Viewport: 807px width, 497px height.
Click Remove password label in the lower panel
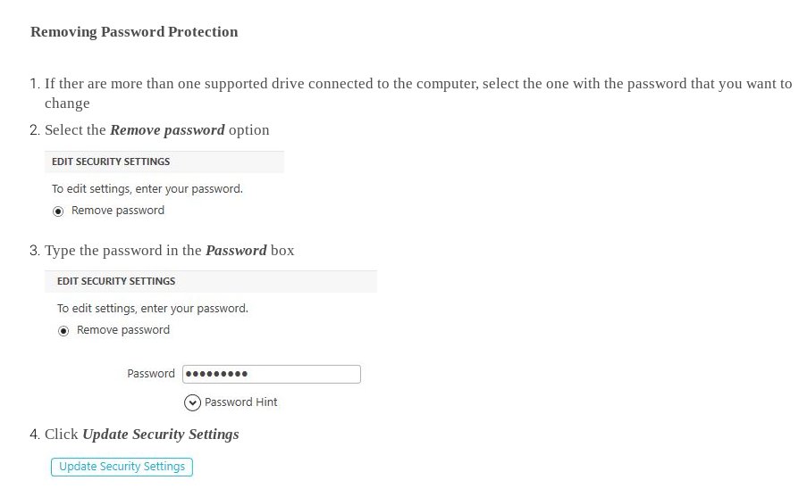pos(123,330)
